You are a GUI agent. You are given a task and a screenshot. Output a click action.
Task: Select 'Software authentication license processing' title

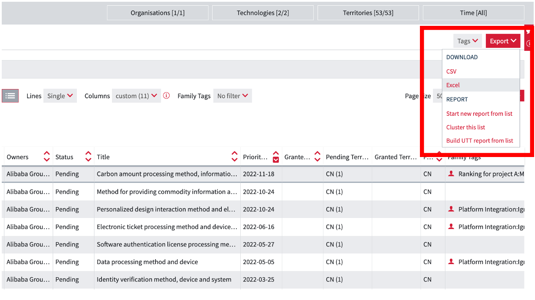click(166, 244)
